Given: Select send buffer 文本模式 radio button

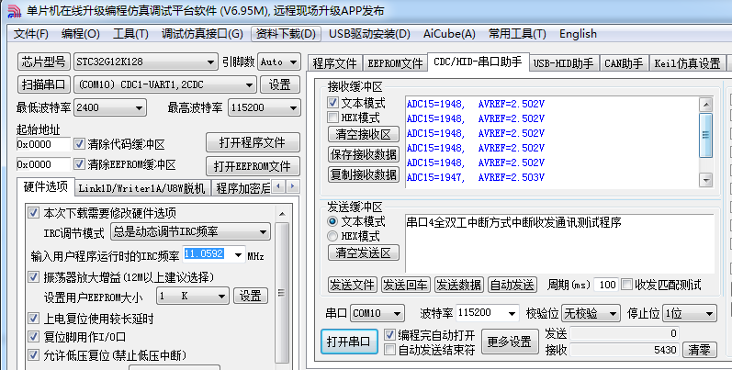Looking at the screenshot, I should 332,221.
